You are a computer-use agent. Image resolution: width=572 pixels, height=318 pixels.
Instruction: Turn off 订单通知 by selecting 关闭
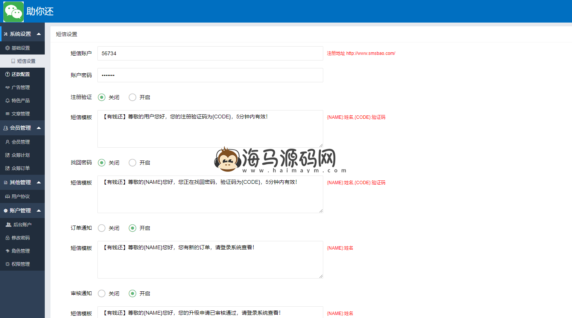(102, 228)
